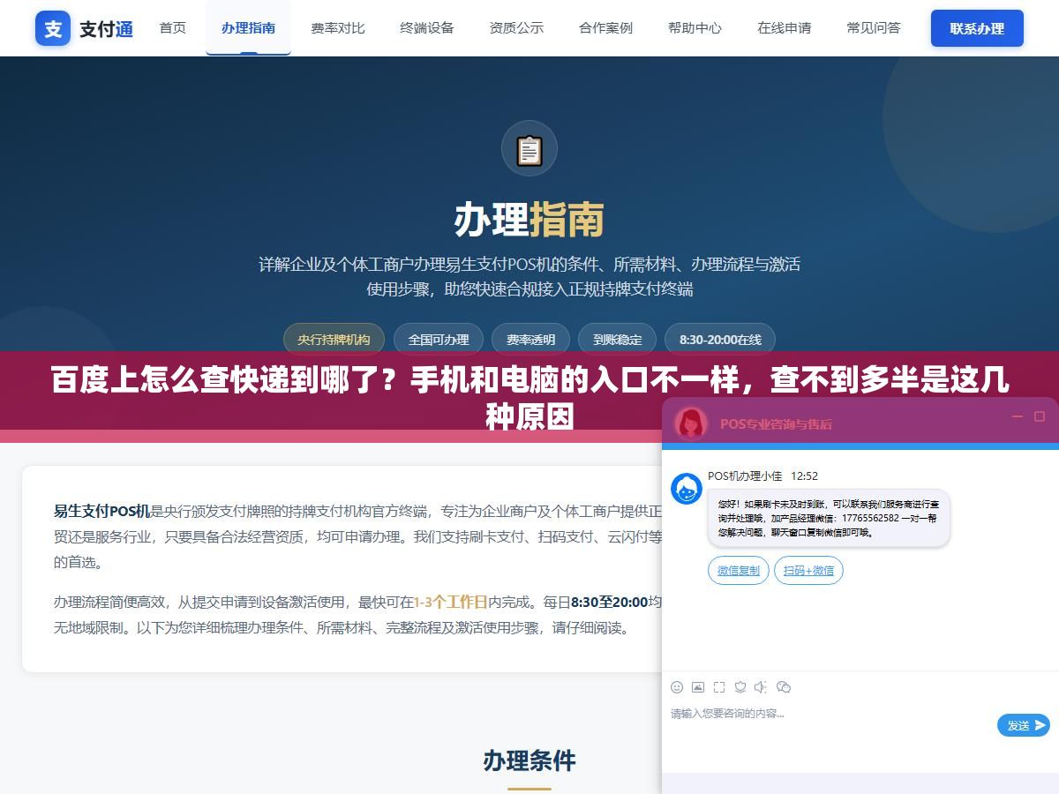Send the chat message with 发送
Screen dimensions: 1059x794
click(1024, 725)
